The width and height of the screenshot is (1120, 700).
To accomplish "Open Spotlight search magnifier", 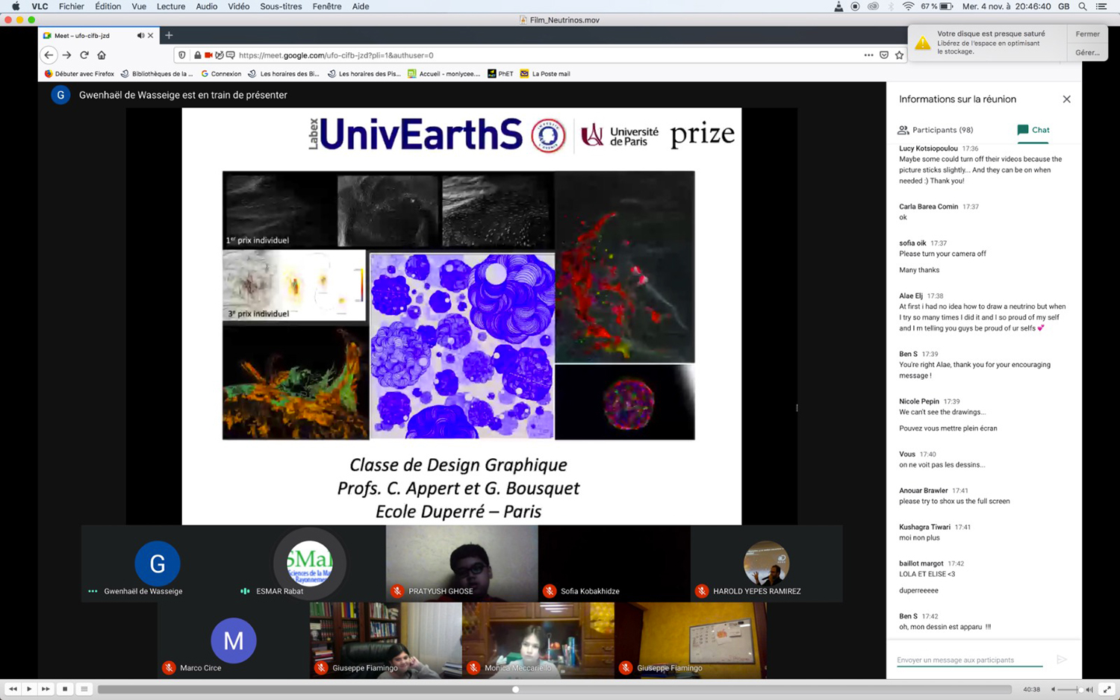I will [x=1083, y=6].
